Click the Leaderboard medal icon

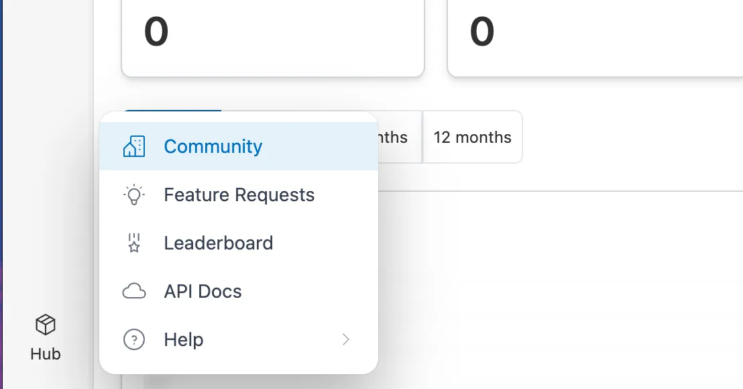134,243
